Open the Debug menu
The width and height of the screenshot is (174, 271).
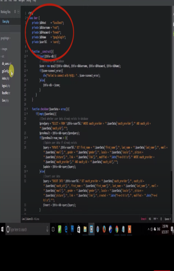click(x=29, y=1)
